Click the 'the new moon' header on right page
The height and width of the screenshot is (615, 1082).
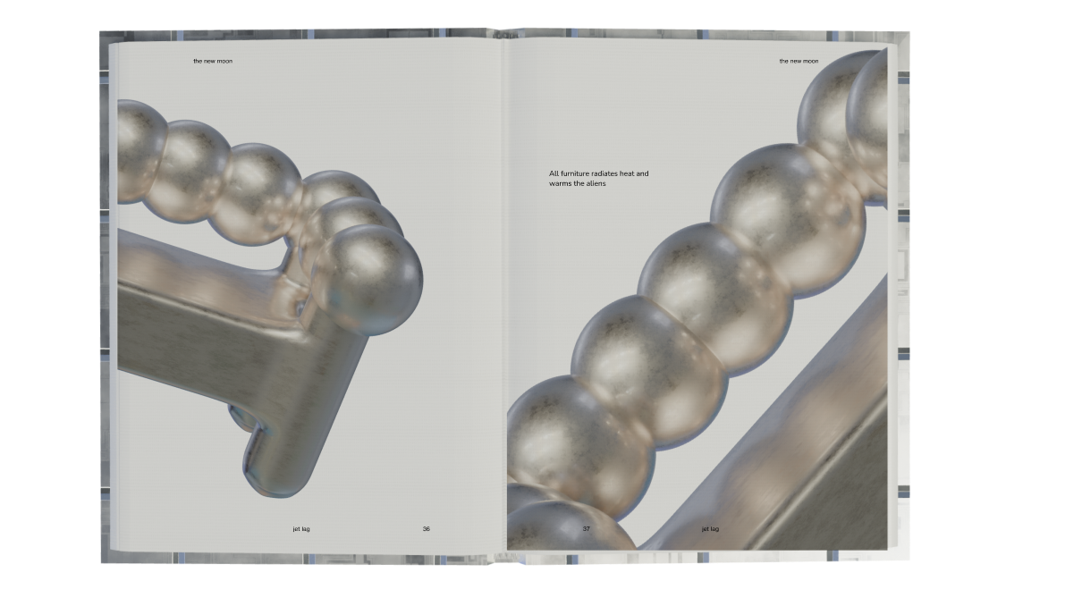798,62
